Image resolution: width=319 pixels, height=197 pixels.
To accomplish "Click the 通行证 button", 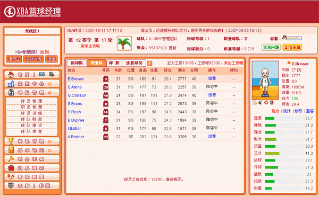I will pyautogui.click(x=14, y=59).
